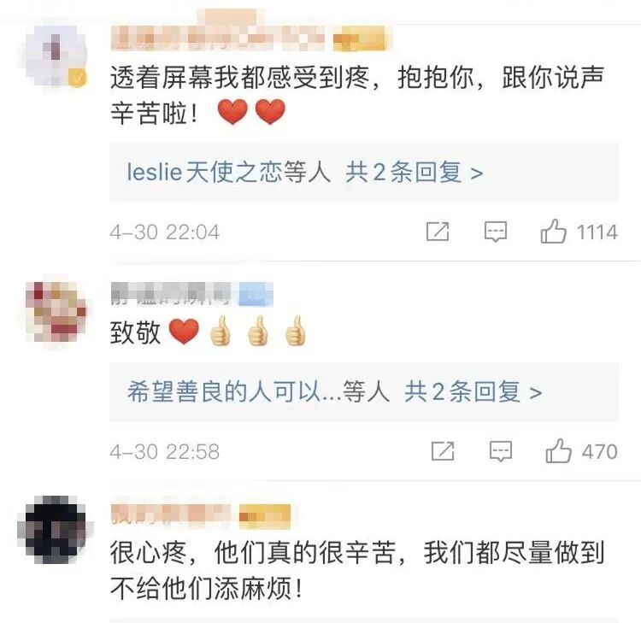Click the first commenter's orange membership badge
Image resolution: width=641 pixels, height=623 pixels.
click(360, 38)
